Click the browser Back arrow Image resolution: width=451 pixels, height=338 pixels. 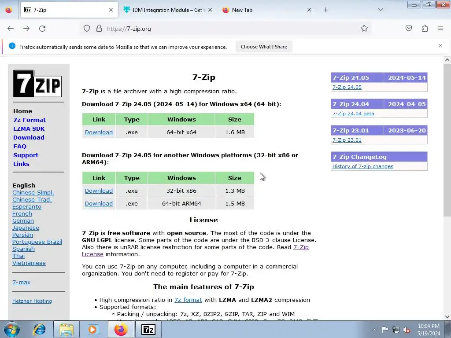click(11, 29)
